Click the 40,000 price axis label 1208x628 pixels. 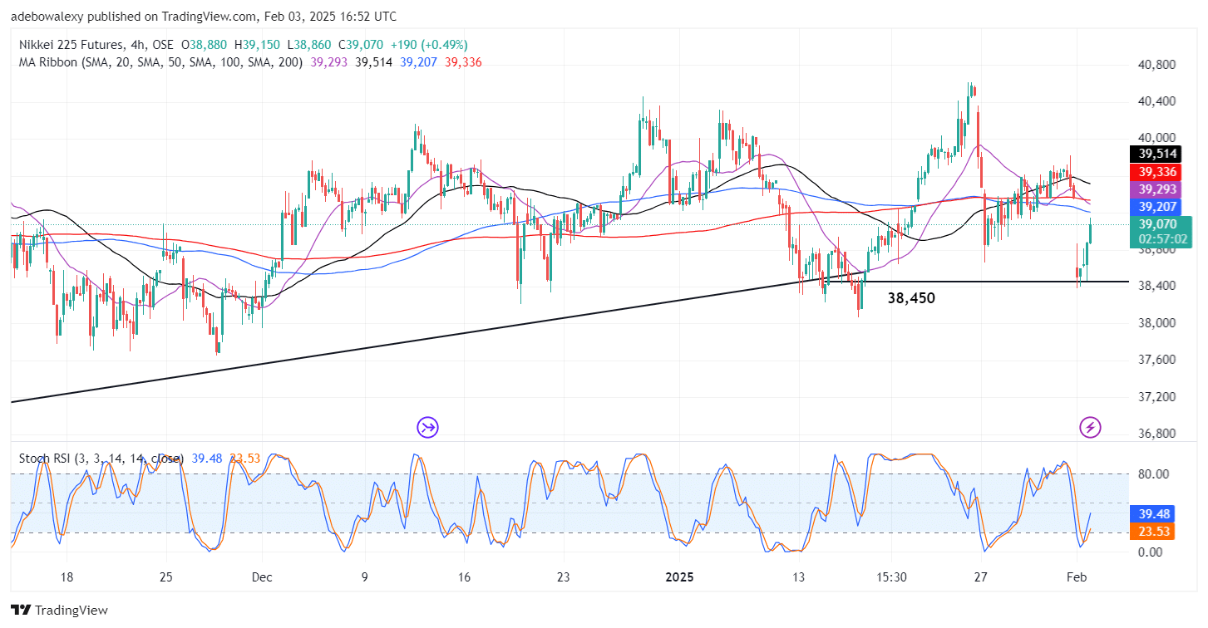coord(1156,138)
